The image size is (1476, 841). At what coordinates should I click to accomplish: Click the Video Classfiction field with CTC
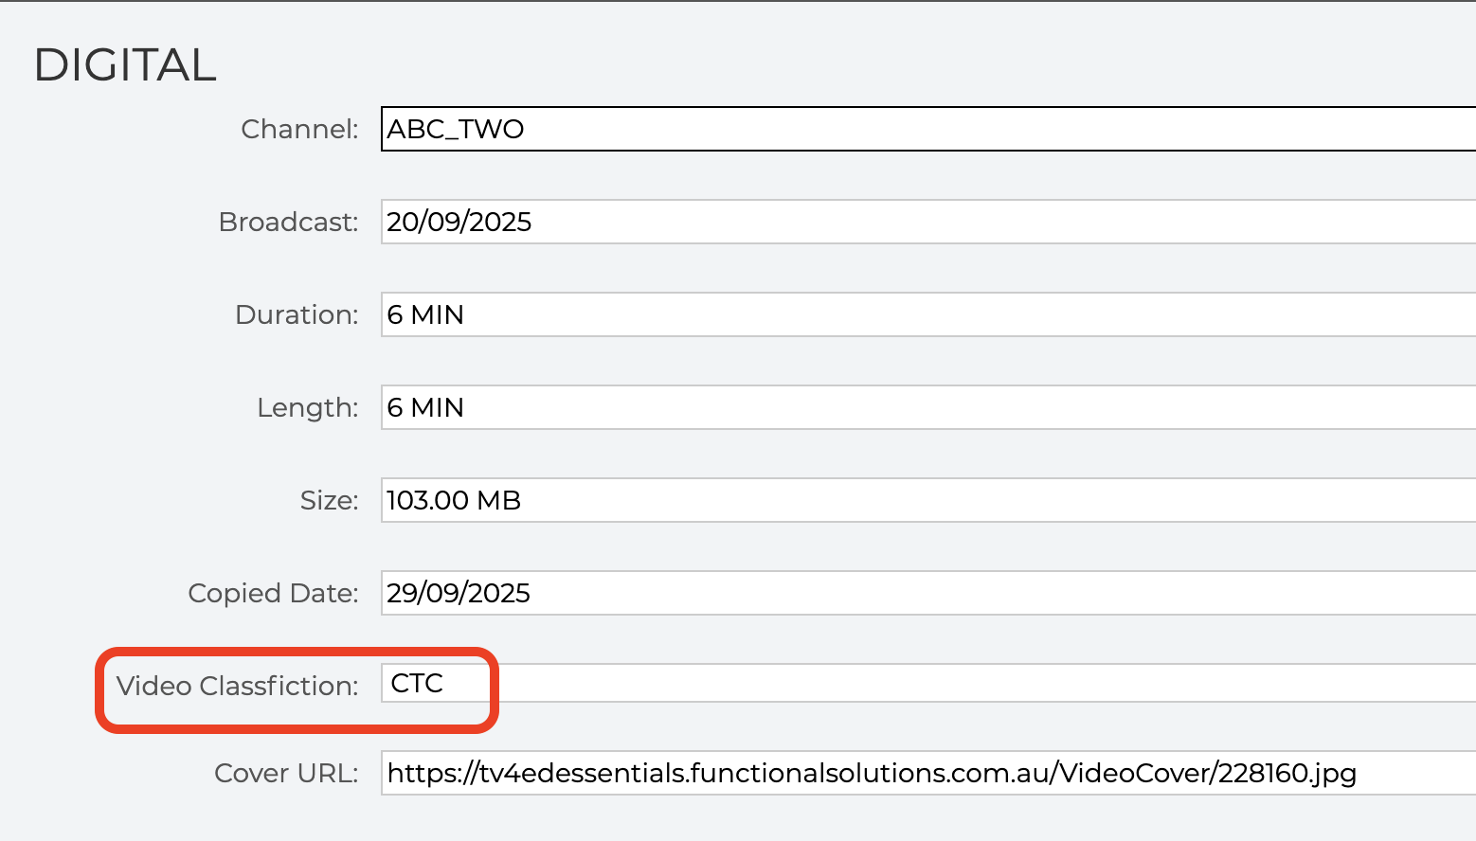[928, 684]
